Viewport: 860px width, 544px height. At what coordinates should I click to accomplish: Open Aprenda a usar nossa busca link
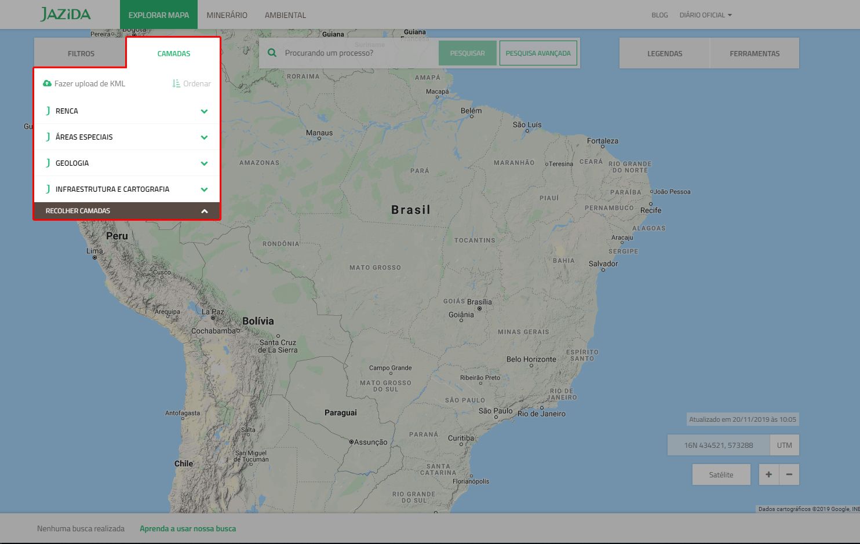tap(188, 528)
